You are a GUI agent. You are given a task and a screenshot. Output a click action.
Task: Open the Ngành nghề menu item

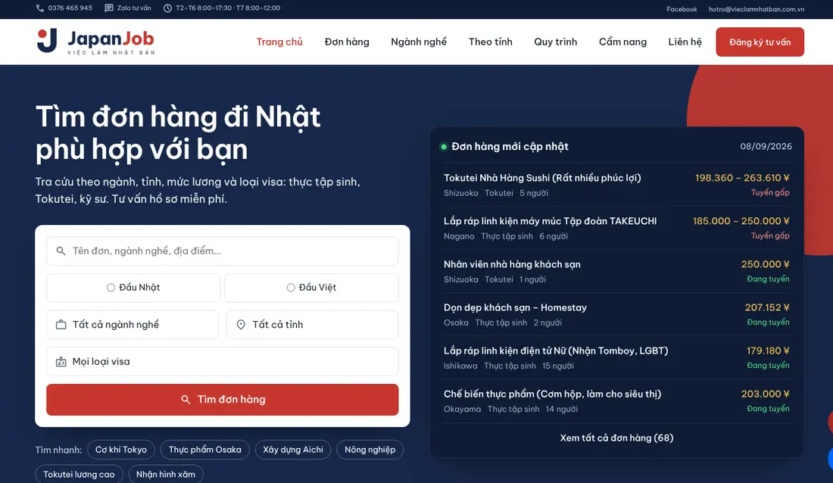coord(419,42)
